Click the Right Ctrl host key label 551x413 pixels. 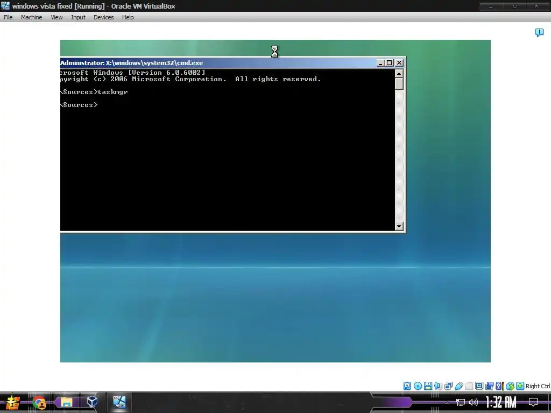[538, 386]
